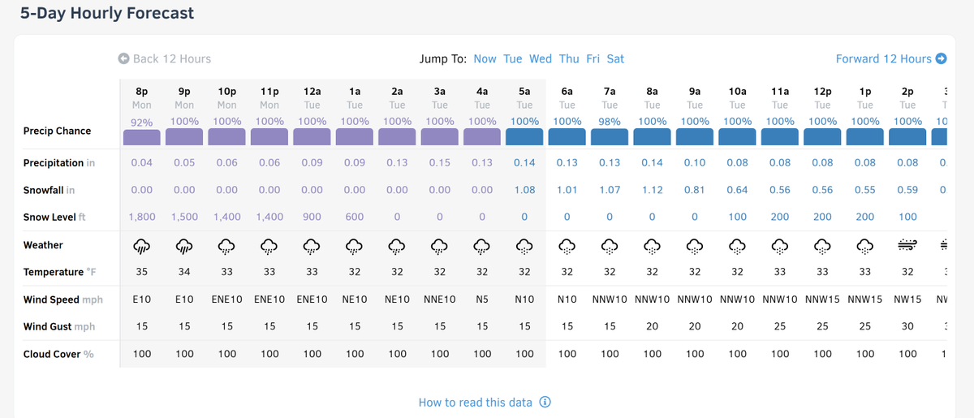Select the 2p Tue column header
The height and width of the screenshot is (418, 974).
(907, 98)
